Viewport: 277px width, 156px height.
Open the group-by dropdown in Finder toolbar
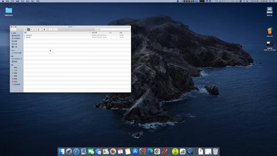[x=39, y=29]
